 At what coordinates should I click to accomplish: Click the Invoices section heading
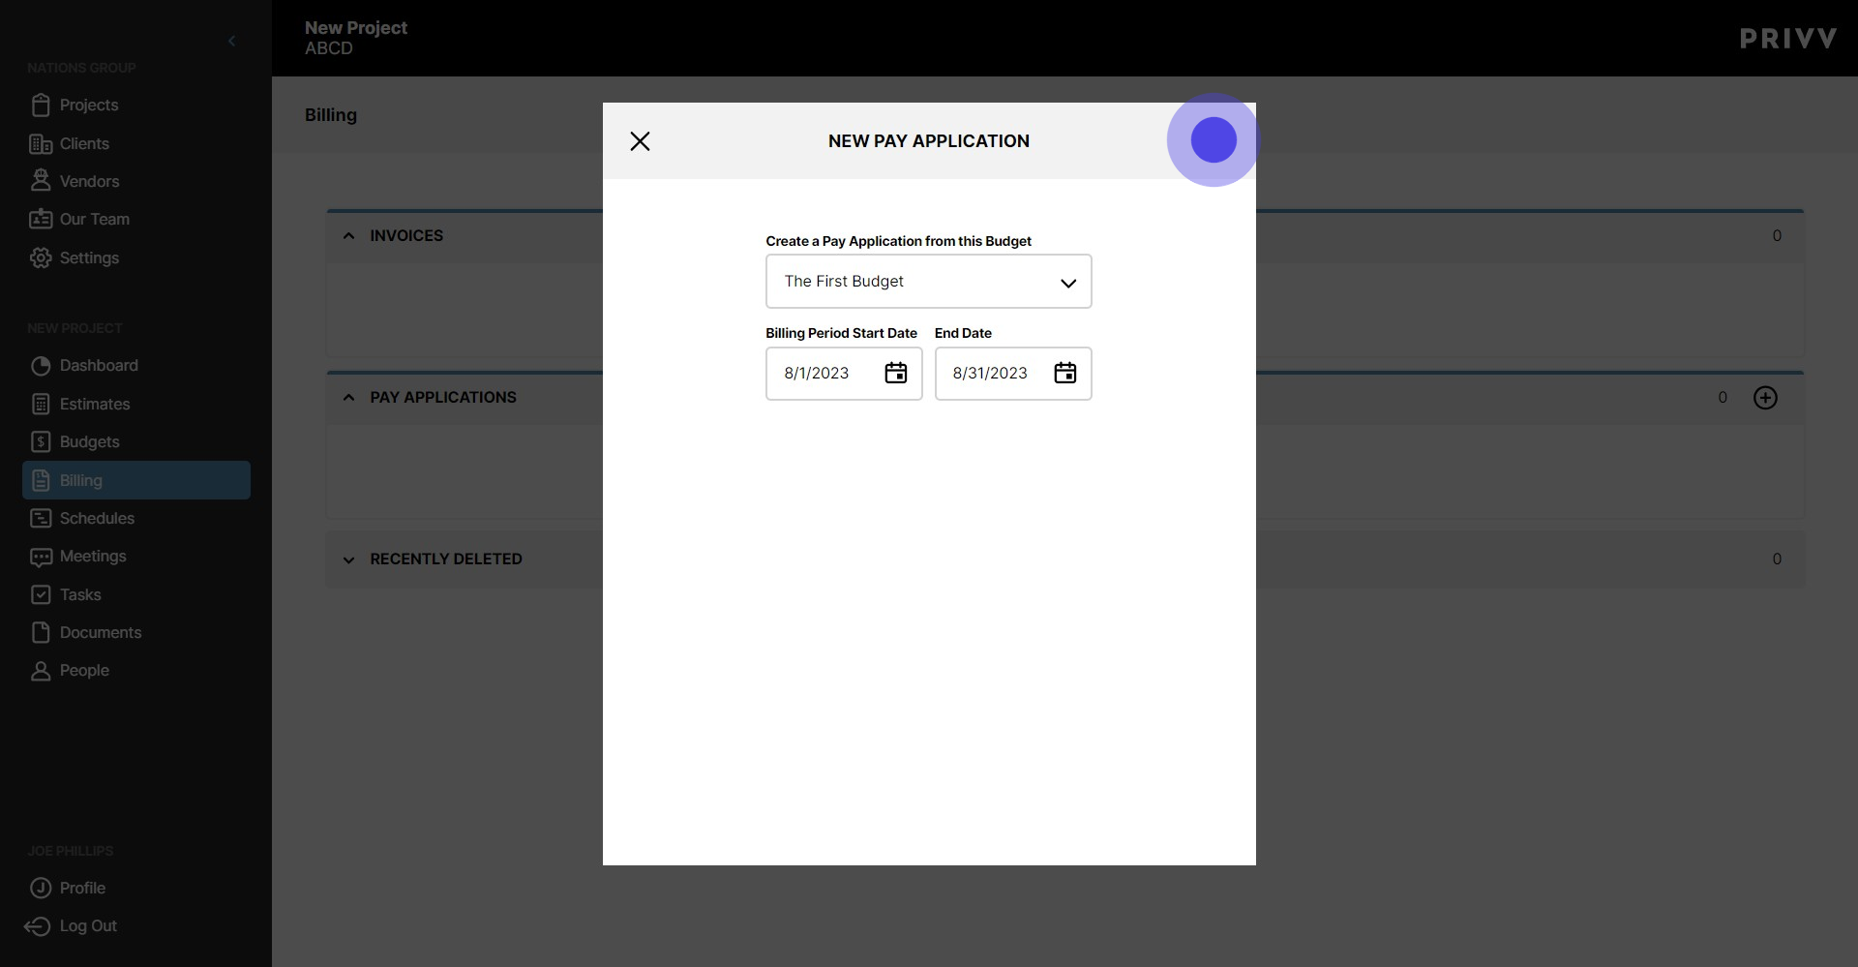[406, 236]
